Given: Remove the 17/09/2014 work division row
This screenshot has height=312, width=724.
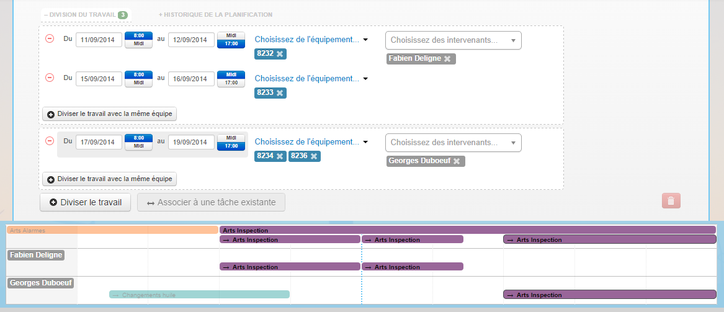Looking at the screenshot, I should coord(50,141).
